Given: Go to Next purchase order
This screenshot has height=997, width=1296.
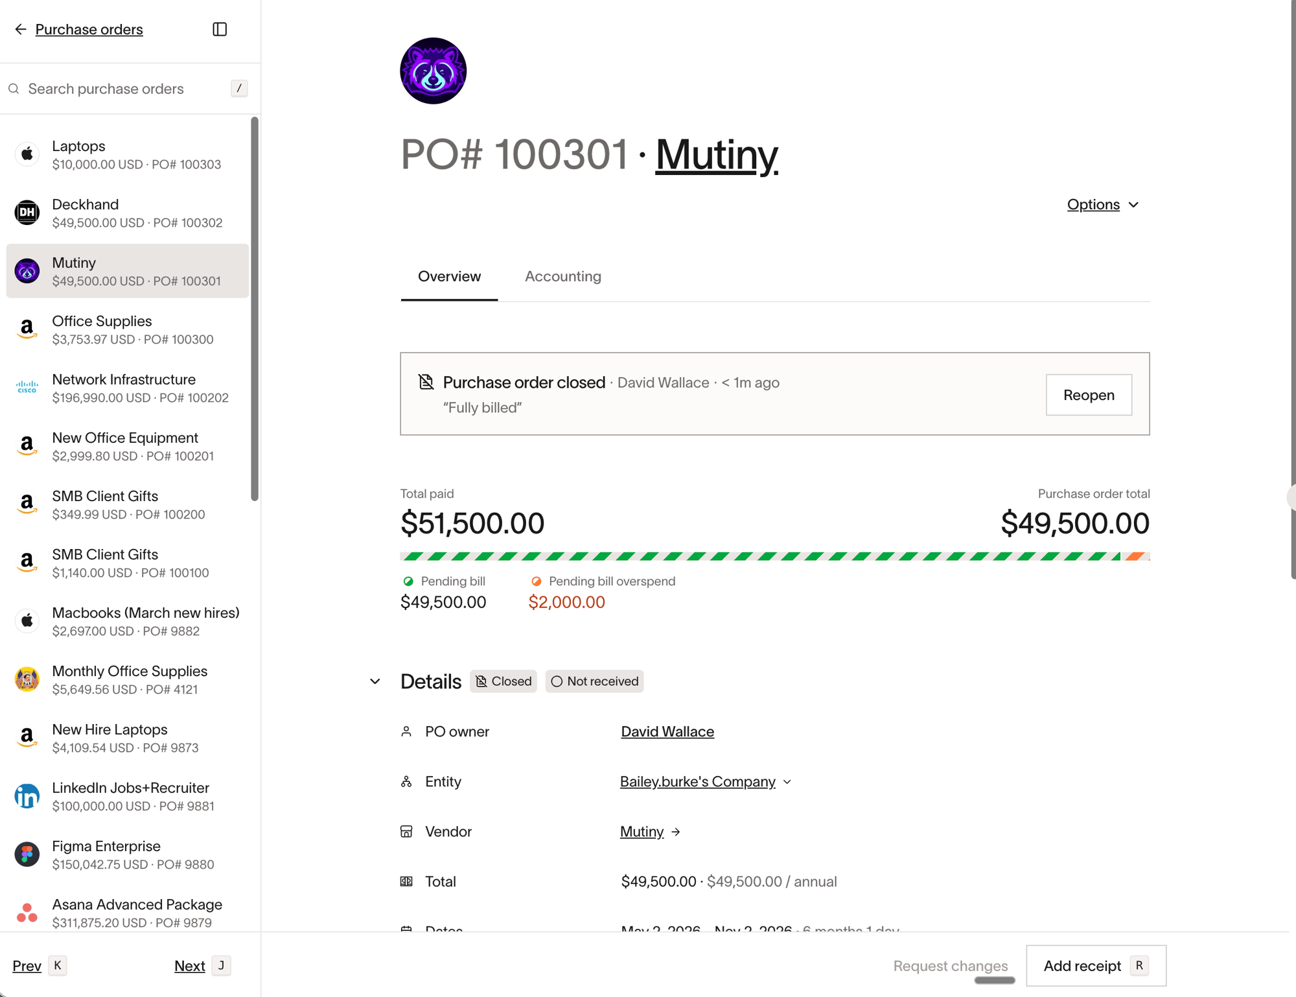Looking at the screenshot, I should coord(189,966).
